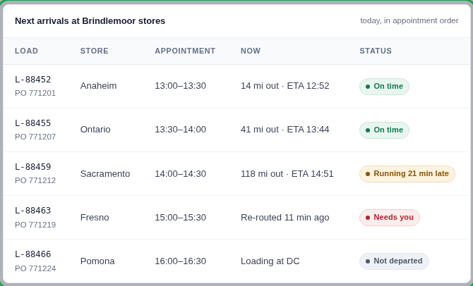The height and width of the screenshot is (286, 473).
Task: Click 'today, in appointment order' caption
Action: [x=409, y=20]
